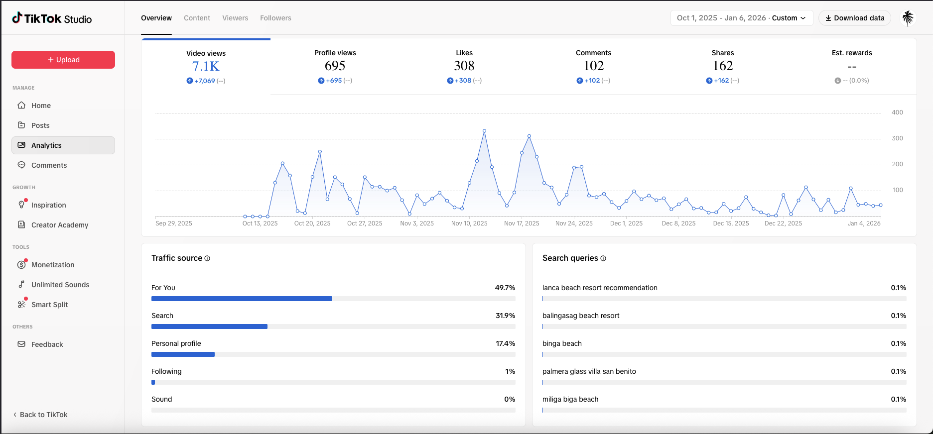This screenshot has height=434, width=933.
Task: Click the 49.7% For You value
Action: point(505,288)
